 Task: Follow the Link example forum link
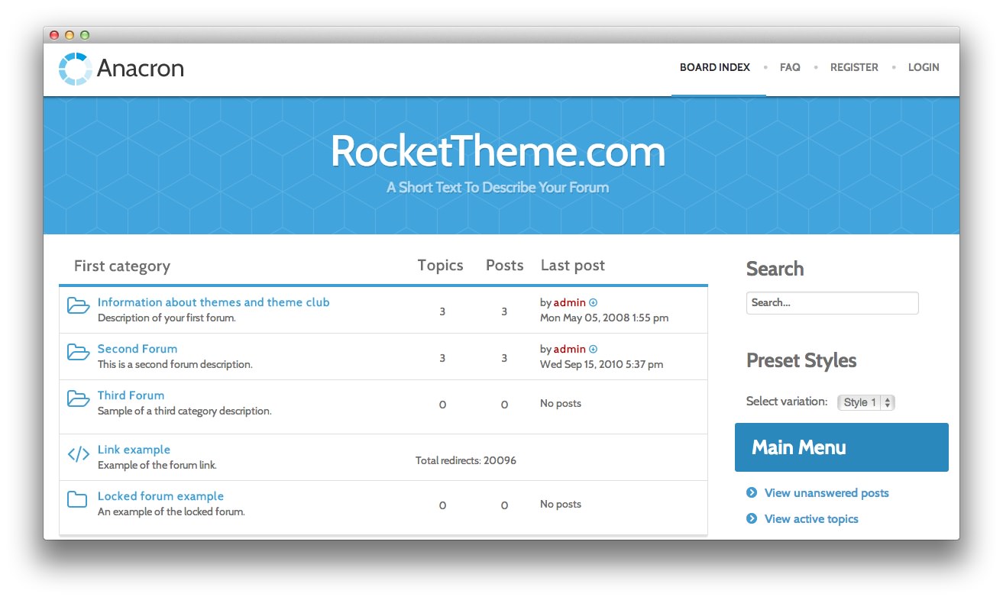click(x=134, y=450)
